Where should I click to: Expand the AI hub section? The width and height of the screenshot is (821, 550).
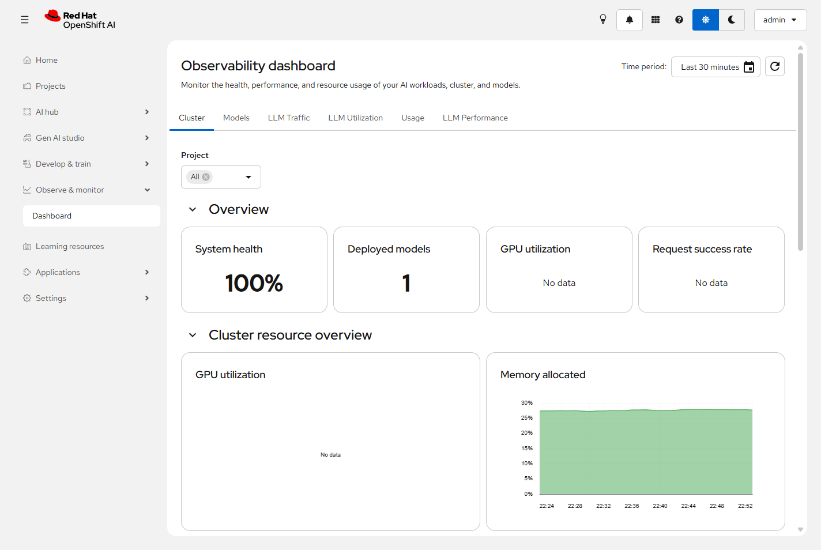92,112
